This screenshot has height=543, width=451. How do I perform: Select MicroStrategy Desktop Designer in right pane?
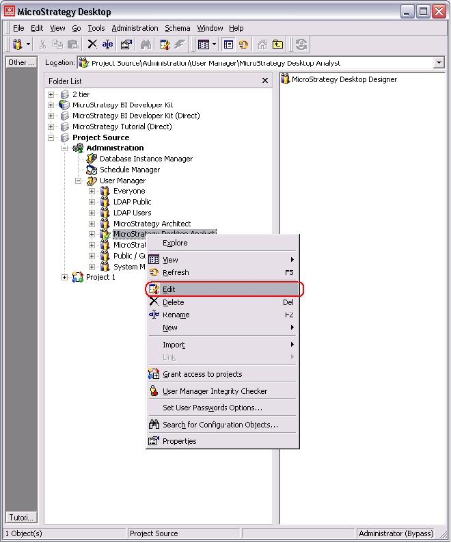point(344,79)
